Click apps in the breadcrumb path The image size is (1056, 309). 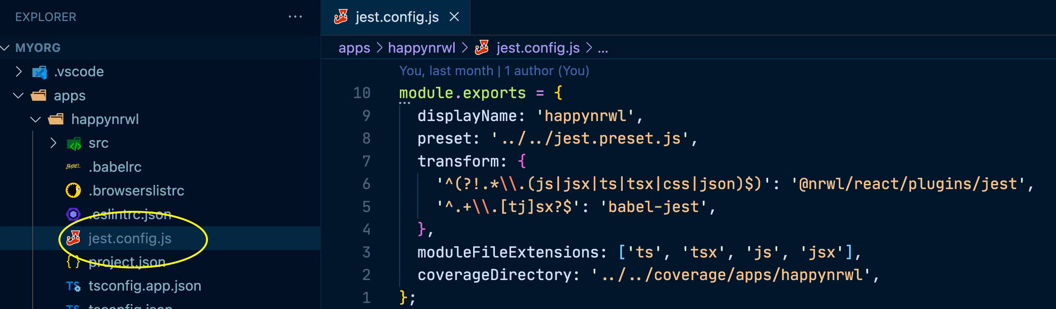click(x=354, y=48)
